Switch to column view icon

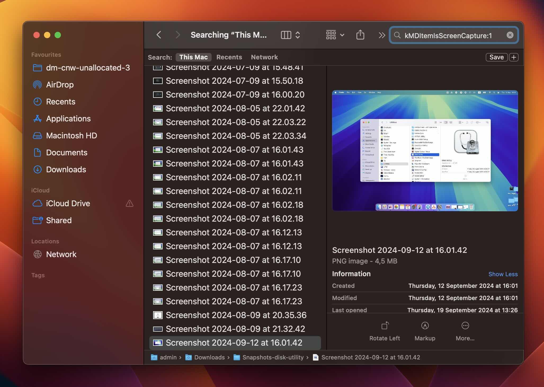(286, 35)
